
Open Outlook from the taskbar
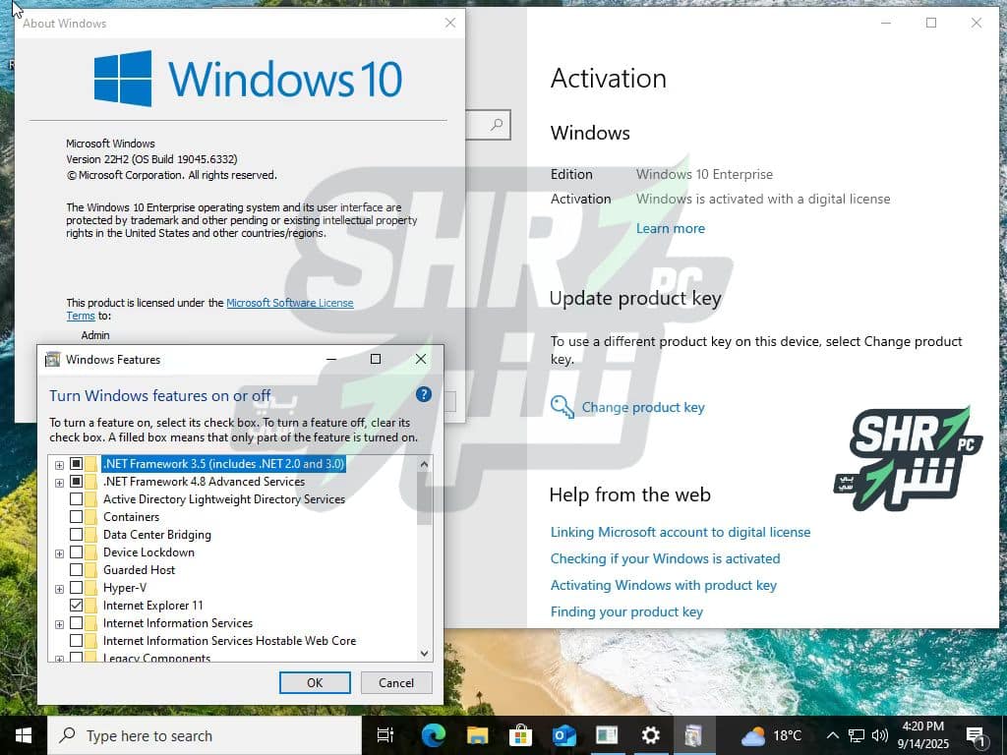(564, 735)
